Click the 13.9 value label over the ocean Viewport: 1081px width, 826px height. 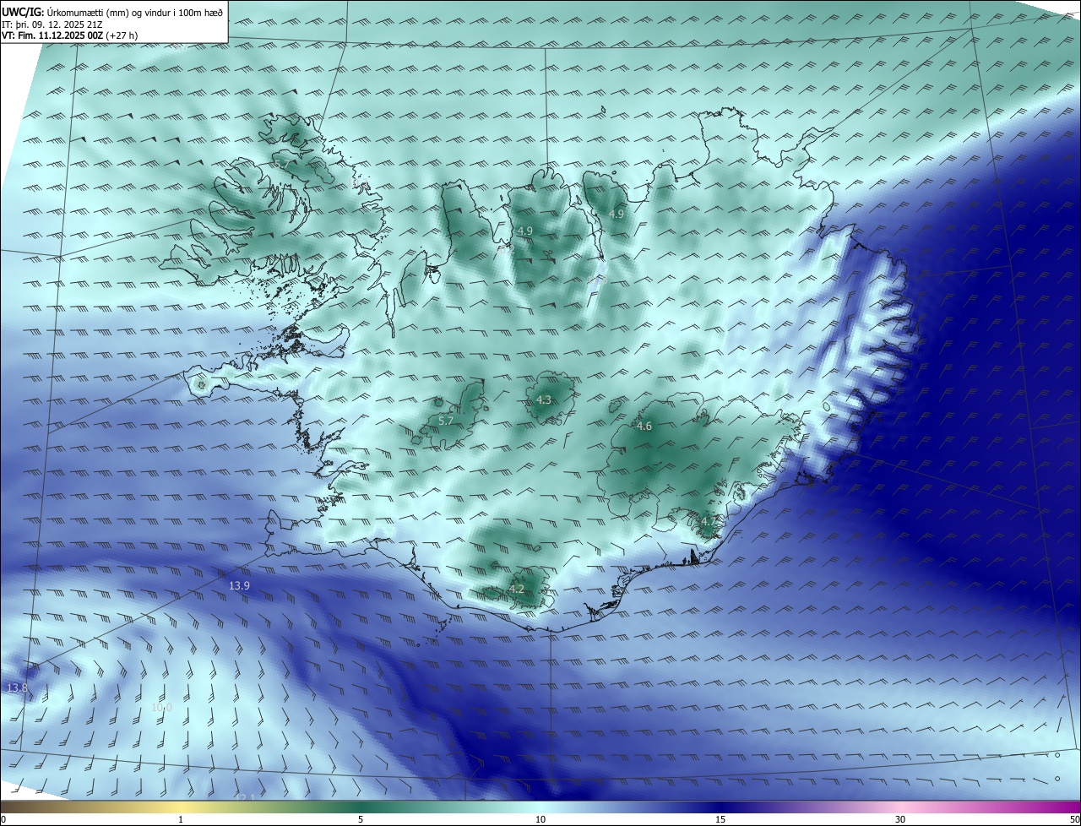240,585
